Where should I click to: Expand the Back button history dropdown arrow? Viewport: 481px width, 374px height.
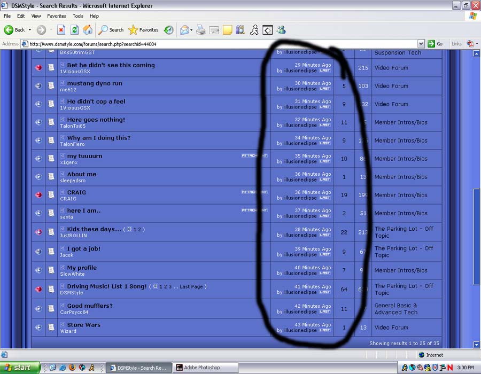pyautogui.click(x=30, y=30)
